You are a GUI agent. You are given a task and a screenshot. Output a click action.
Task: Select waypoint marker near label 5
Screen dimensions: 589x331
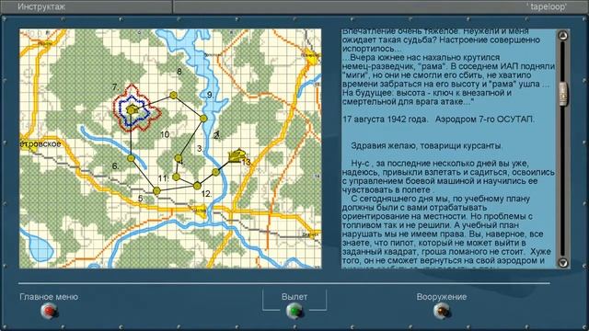[157, 191]
